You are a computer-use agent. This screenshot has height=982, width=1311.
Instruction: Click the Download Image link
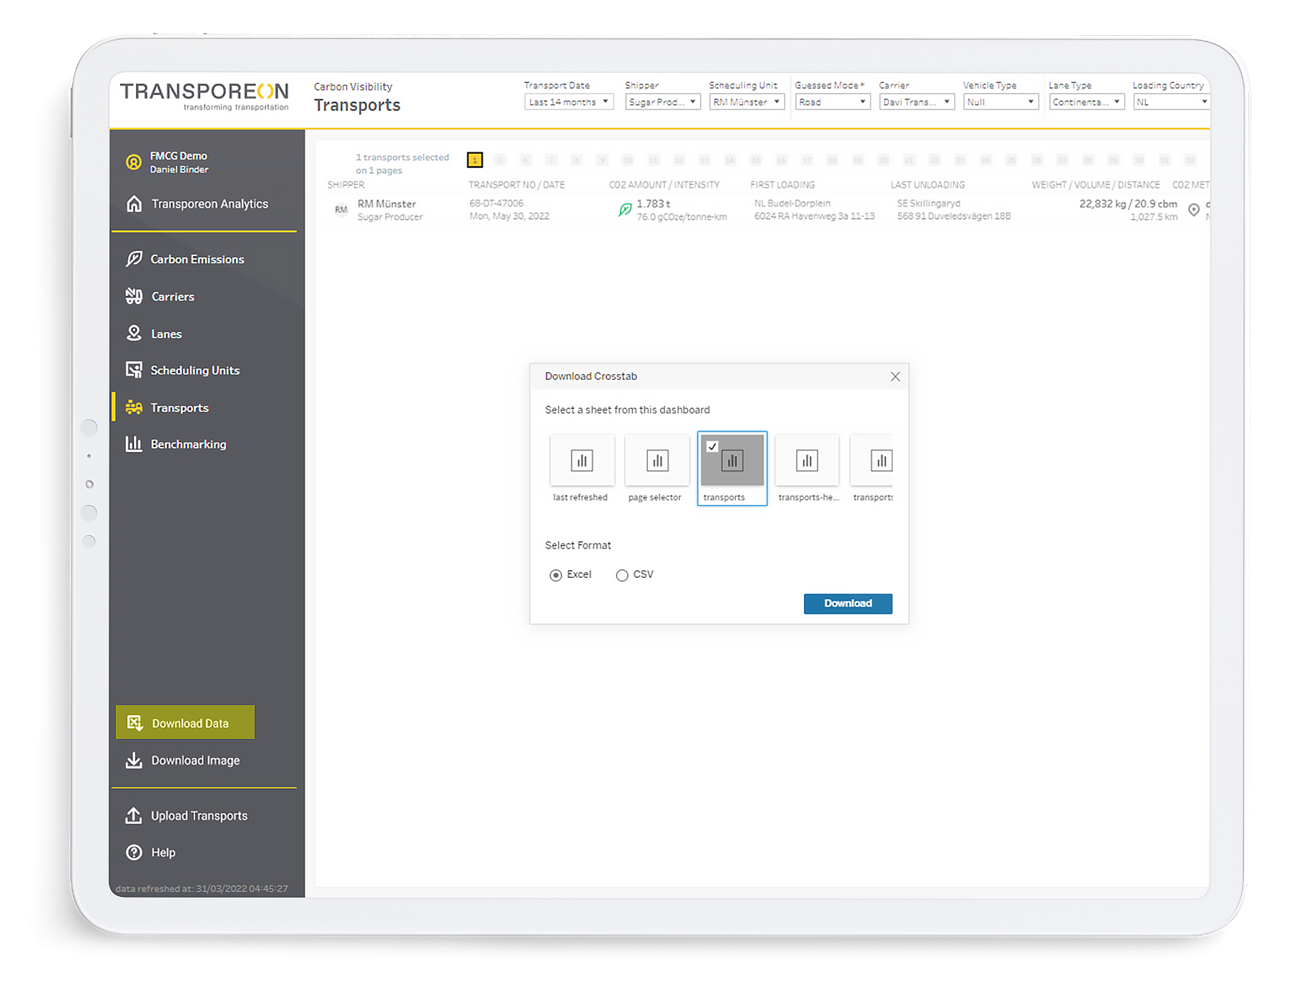[x=195, y=760]
